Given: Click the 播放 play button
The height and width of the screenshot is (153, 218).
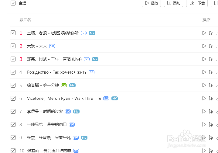Looking at the screenshot, I should coord(151,3).
